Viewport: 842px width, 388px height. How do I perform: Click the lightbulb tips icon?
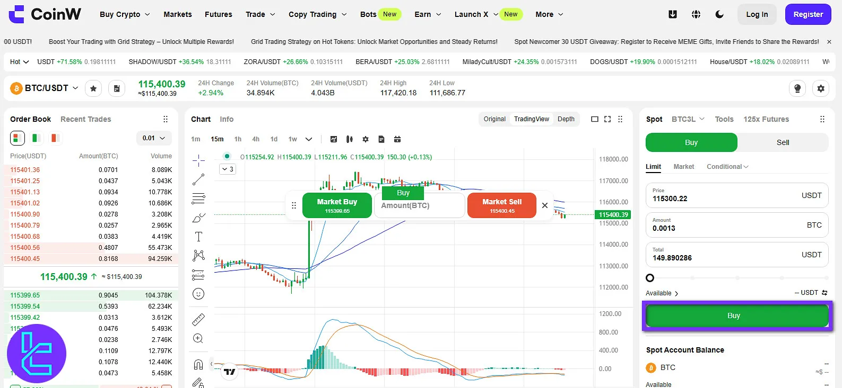(797, 88)
